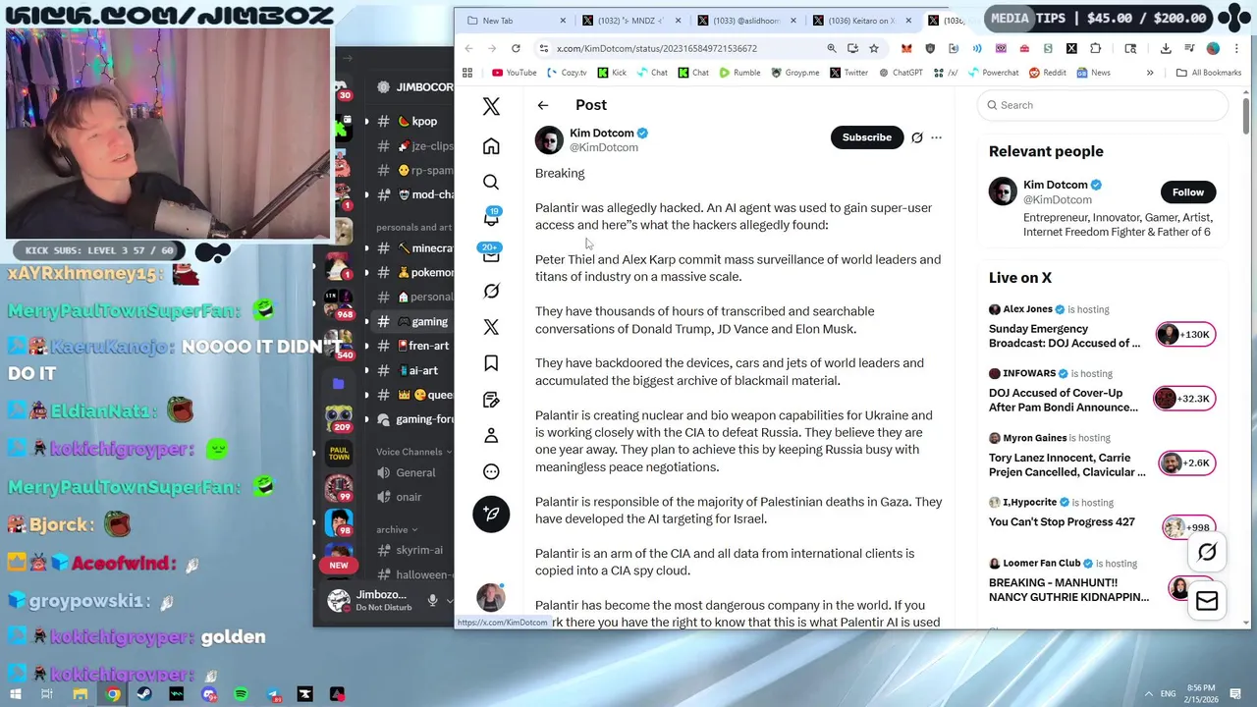Switch to the Keitaro on X tab
Viewport: 1257px width, 707px height.
pyautogui.click(x=860, y=21)
